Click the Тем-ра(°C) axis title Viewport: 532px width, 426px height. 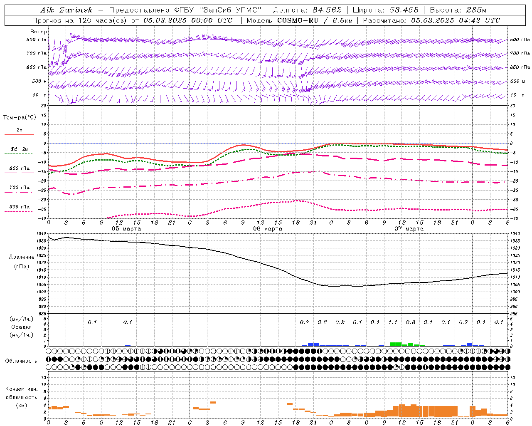click(x=20, y=118)
